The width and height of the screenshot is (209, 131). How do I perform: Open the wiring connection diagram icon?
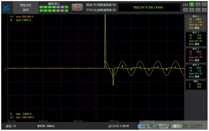point(77,7)
